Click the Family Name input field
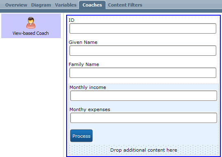222x157 pixels. [143, 73]
